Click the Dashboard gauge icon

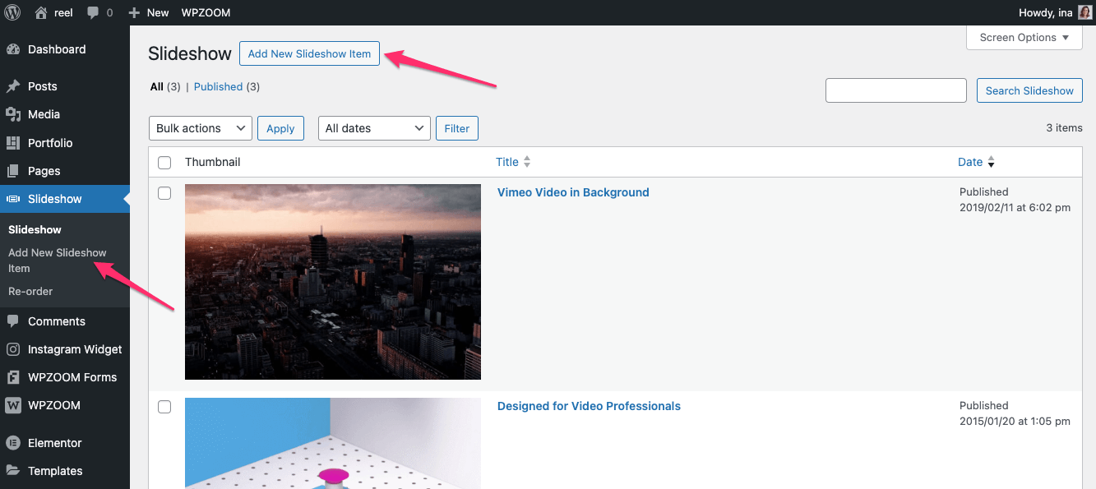(x=13, y=49)
